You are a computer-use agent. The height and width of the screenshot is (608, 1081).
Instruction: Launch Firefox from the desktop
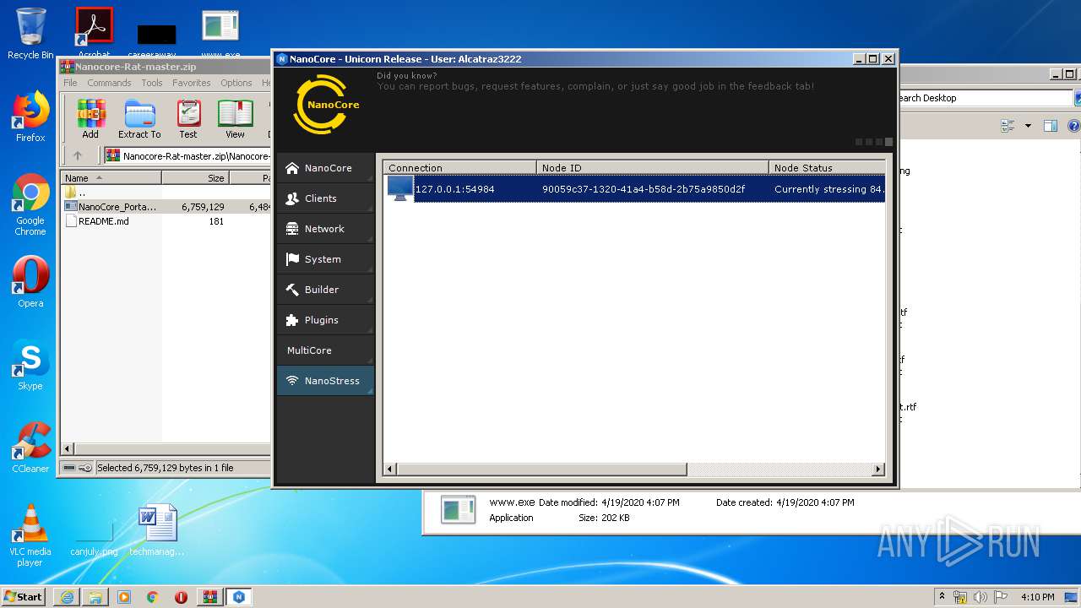30,117
